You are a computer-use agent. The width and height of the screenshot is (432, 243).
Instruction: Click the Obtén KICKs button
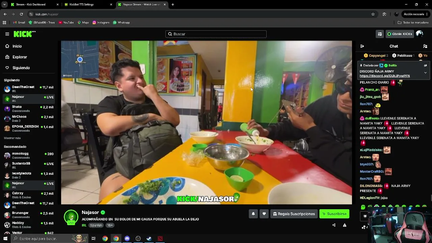(x=400, y=34)
